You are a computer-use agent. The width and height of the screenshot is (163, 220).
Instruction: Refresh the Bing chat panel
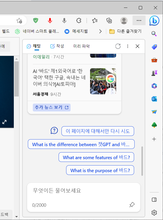pos(118,46)
